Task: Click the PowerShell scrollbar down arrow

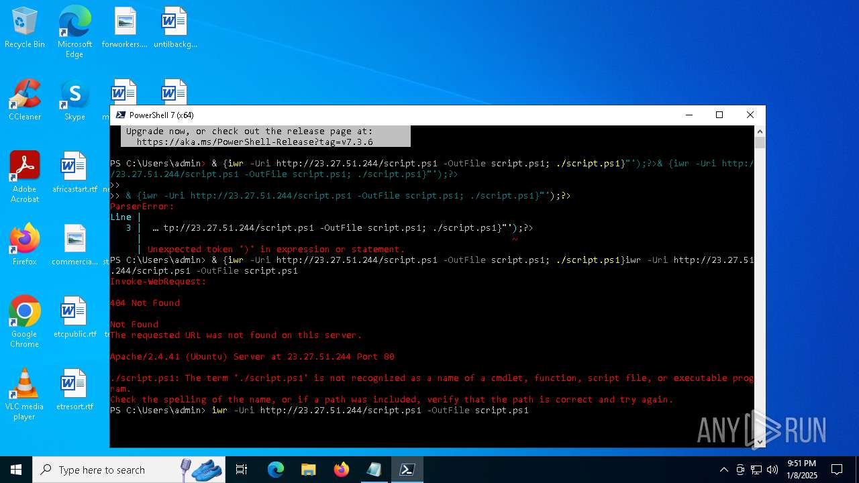Action: pos(760,442)
